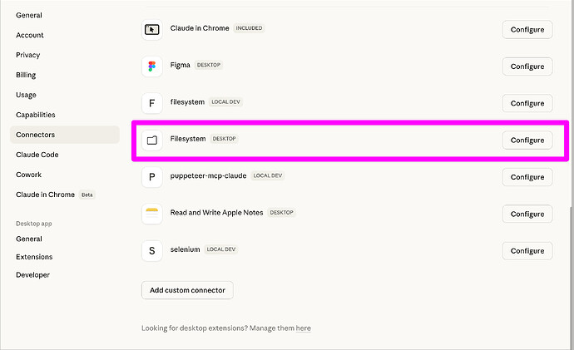574x350 pixels.
Task: Open General under Desktop app
Action: click(29, 239)
